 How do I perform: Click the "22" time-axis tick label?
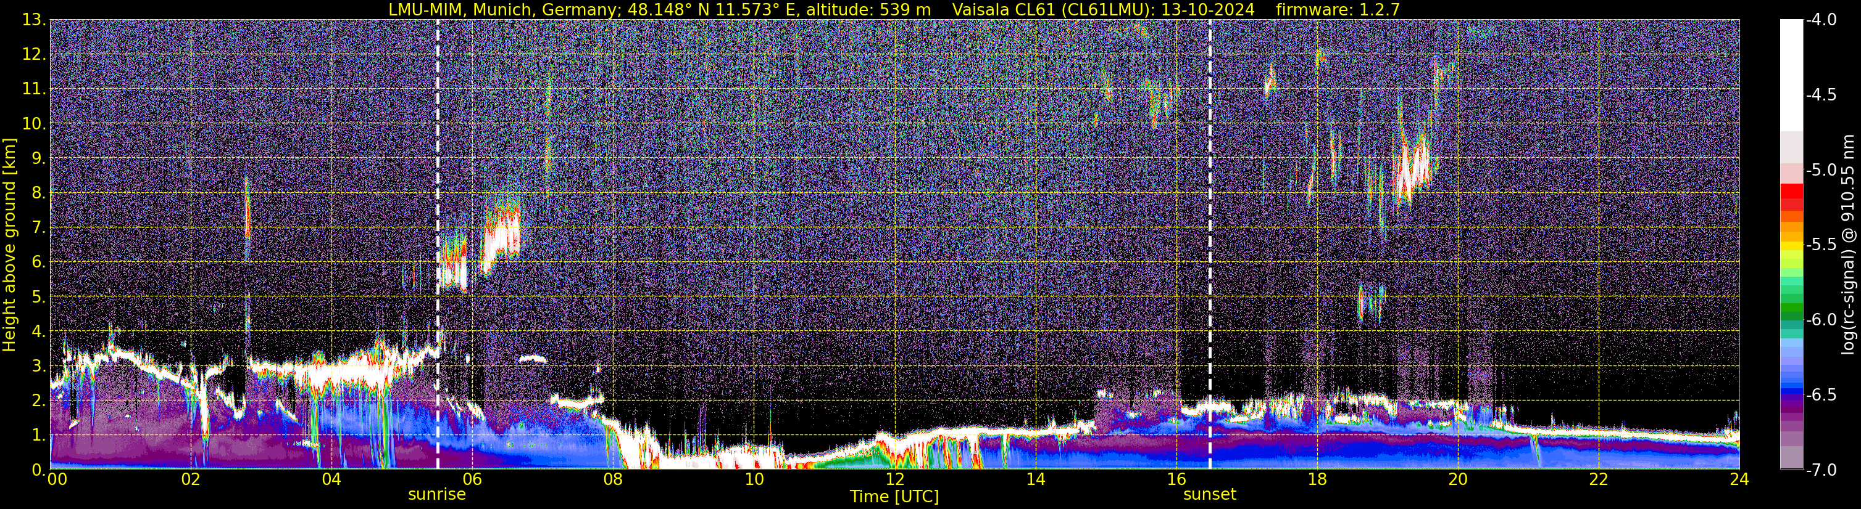click(1599, 479)
